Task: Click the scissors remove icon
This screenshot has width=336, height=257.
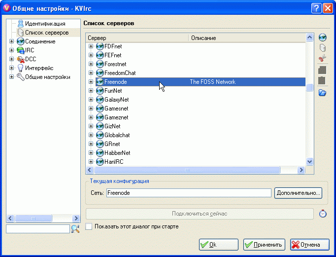Action: [x=322, y=58]
